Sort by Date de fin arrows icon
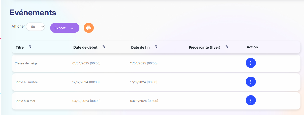304x115 pixels. (x=156, y=46)
